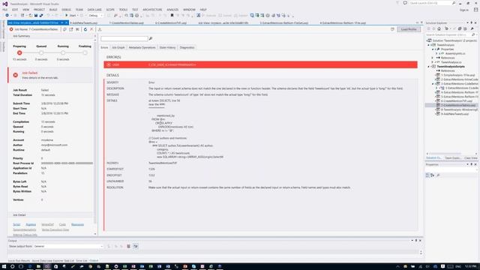This screenshot has width=480, height=270.
Task: Click the Solution Explorer properties wrench icon
Action: click(x=472, y=28)
